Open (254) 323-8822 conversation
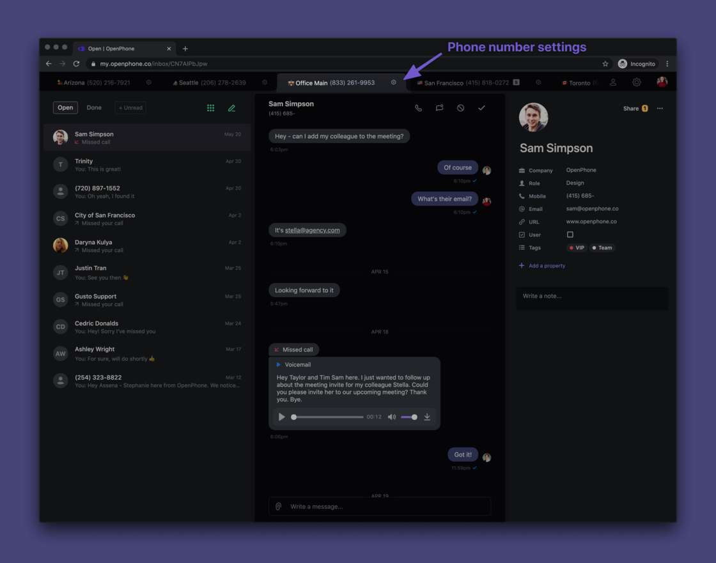The width and height of the screenshot is (716, 563). click(x=147, y=380)
